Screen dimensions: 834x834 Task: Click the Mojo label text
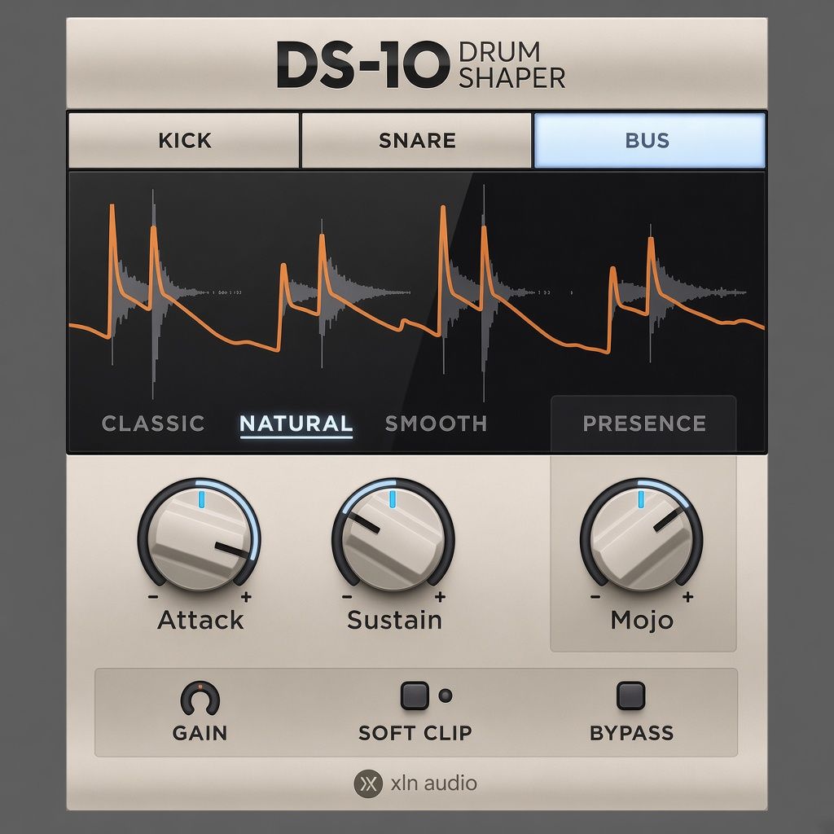[642, 620]
